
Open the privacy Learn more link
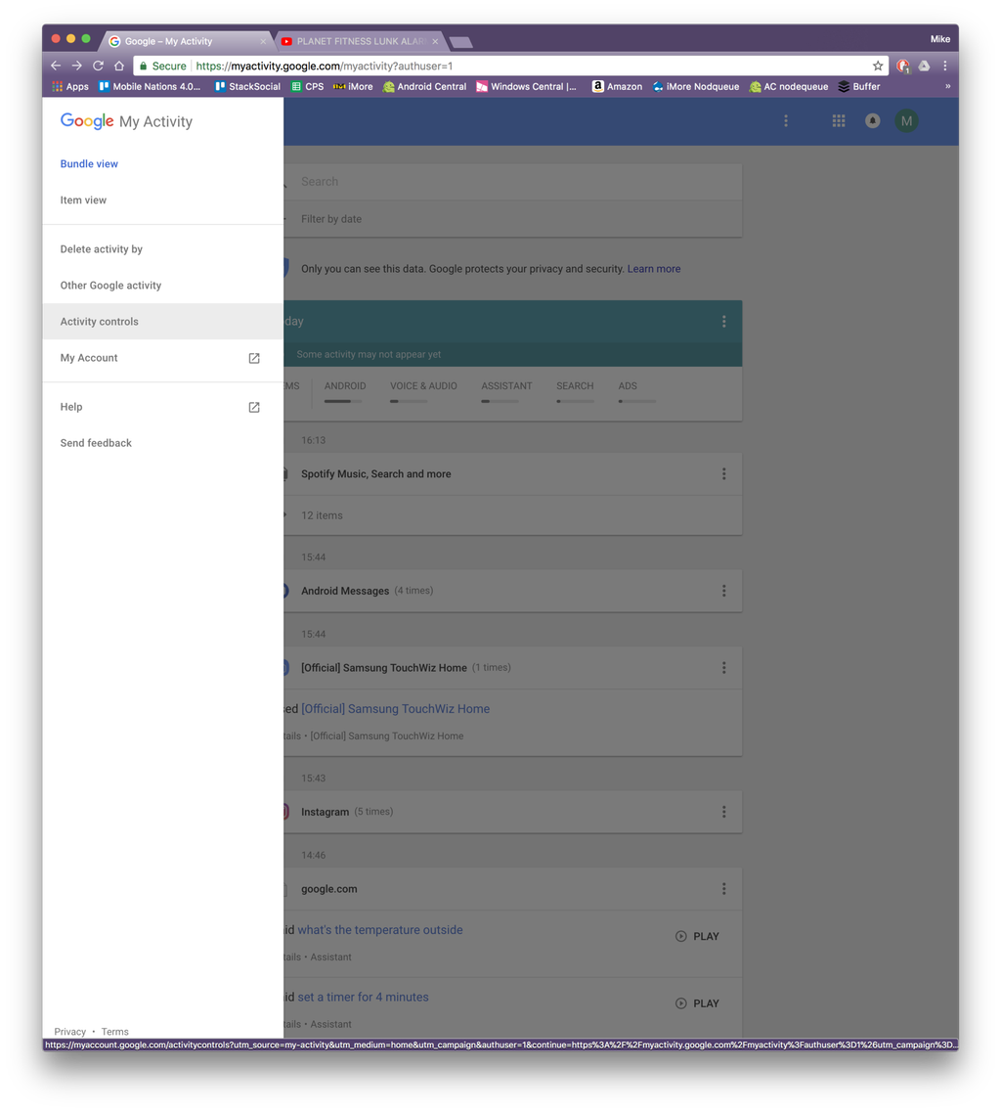click(x=654, y=268)
